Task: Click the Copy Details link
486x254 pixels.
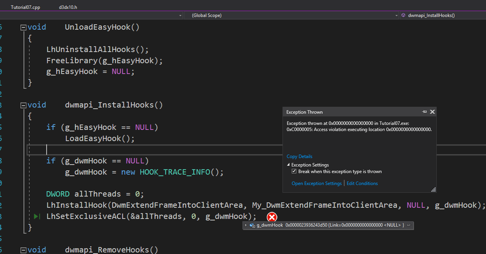Action: (299, 156)
